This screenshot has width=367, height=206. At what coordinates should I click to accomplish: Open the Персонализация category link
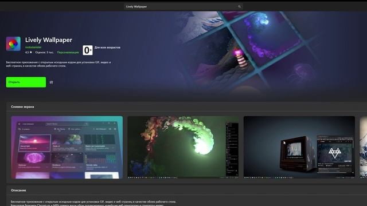68,53
